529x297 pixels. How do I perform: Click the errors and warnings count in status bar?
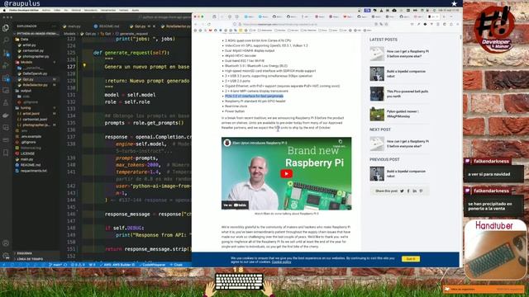[78, 265]
